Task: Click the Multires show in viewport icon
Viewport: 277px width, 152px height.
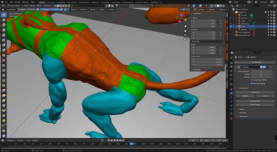Action: [x=261, y=67]
